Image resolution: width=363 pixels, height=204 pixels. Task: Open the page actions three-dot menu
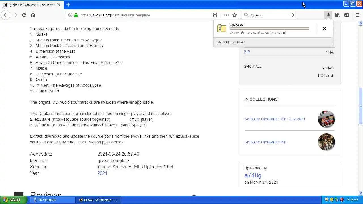pyautogui.click(x=226, y=15)
